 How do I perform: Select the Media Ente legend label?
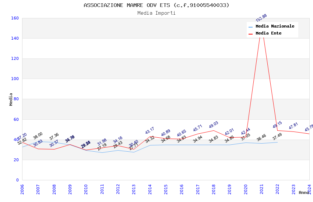click(x=268, y=33)
